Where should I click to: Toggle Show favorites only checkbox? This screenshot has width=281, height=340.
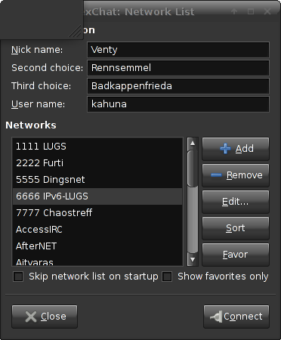(167, 277)
